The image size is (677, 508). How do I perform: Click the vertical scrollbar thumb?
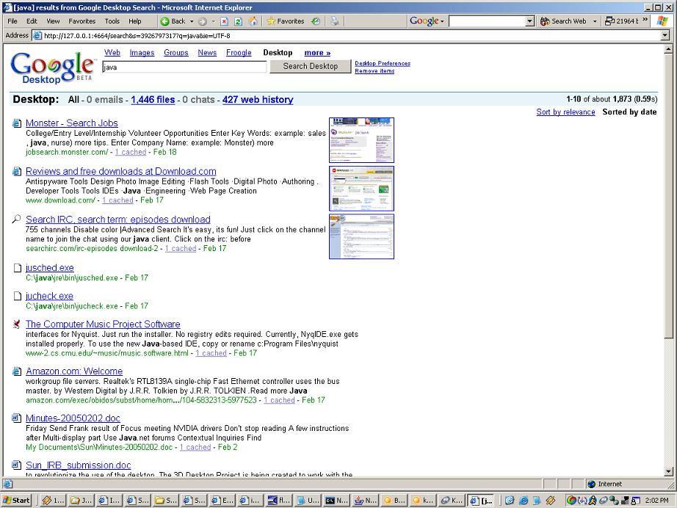[x=669, y=196]
